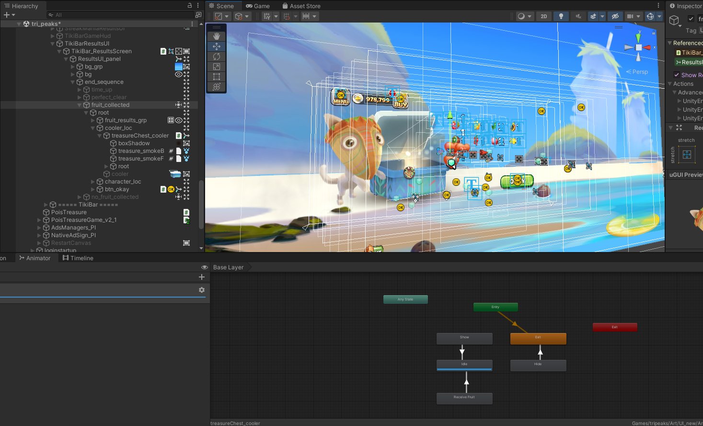
Task: Collapse TikiBarResultsUI in hierarchy
Action: [x=53, y=44]
